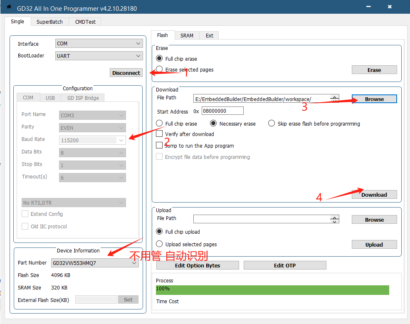Click the green Process progress bar

click(x=272, y=289)
